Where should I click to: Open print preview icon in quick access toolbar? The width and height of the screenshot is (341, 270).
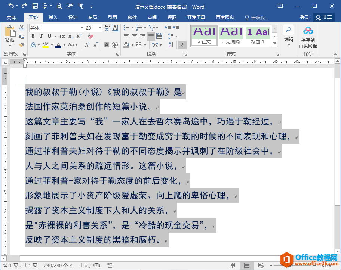(59, 6)
